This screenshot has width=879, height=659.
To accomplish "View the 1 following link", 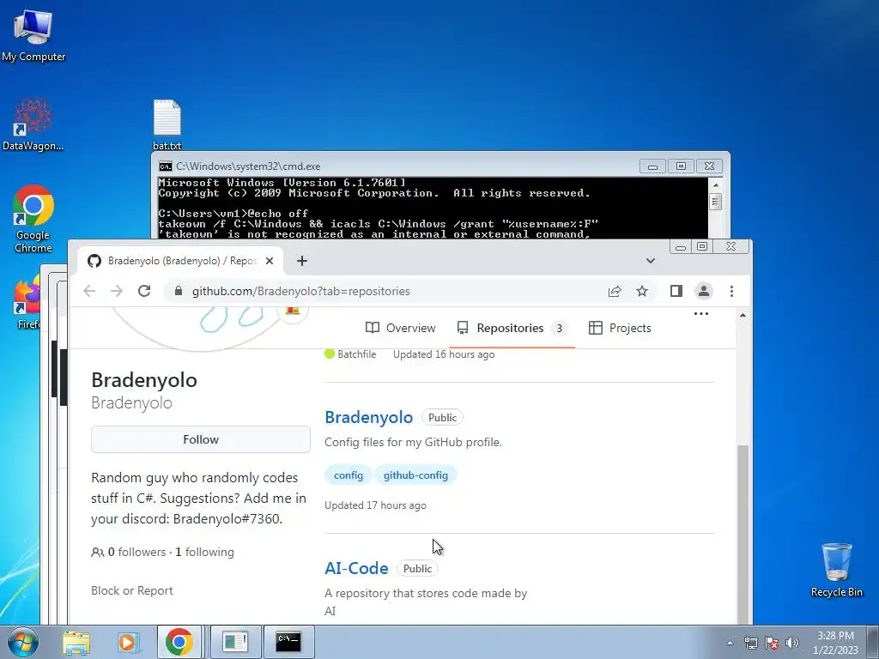I will pos(204,552).
